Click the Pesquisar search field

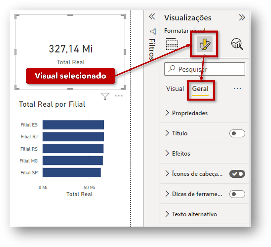[205, 69]
